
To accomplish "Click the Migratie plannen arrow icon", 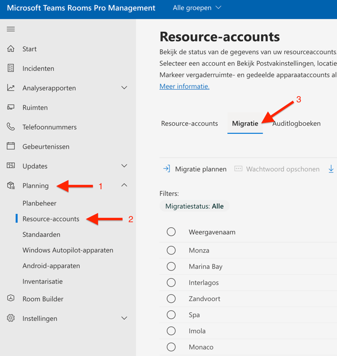I will click(x=166, y=168).
